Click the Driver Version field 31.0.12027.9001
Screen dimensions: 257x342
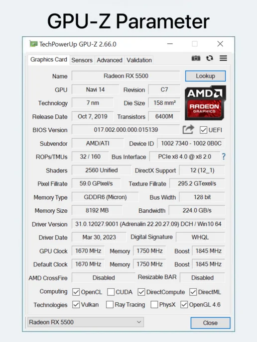[148, 224]
